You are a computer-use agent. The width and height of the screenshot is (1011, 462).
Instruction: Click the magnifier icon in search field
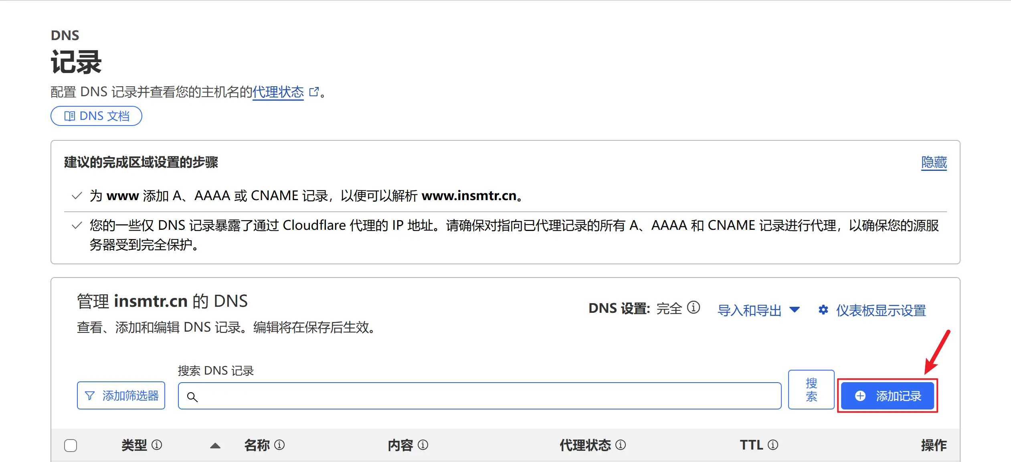pos(192,397)
